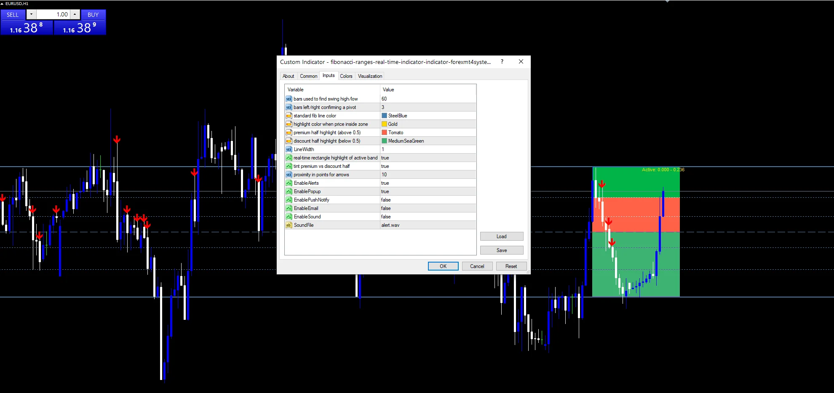Close the Custom Indicator dialog
Image resolution: width=834 pixels, height=393 pixels.
[x=521, y=61]
